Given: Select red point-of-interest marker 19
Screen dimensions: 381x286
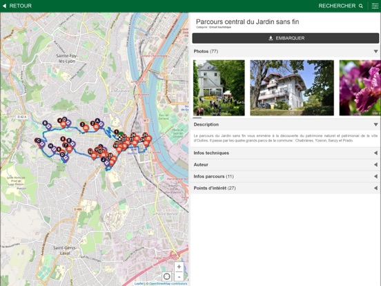Looking at the screenshot, I should click(119, 149).
